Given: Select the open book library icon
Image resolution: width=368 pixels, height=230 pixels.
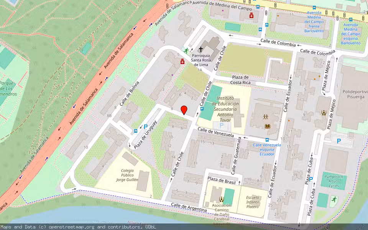Looking at the screenshot, I should pyautogui.click(x=268, y=127).
